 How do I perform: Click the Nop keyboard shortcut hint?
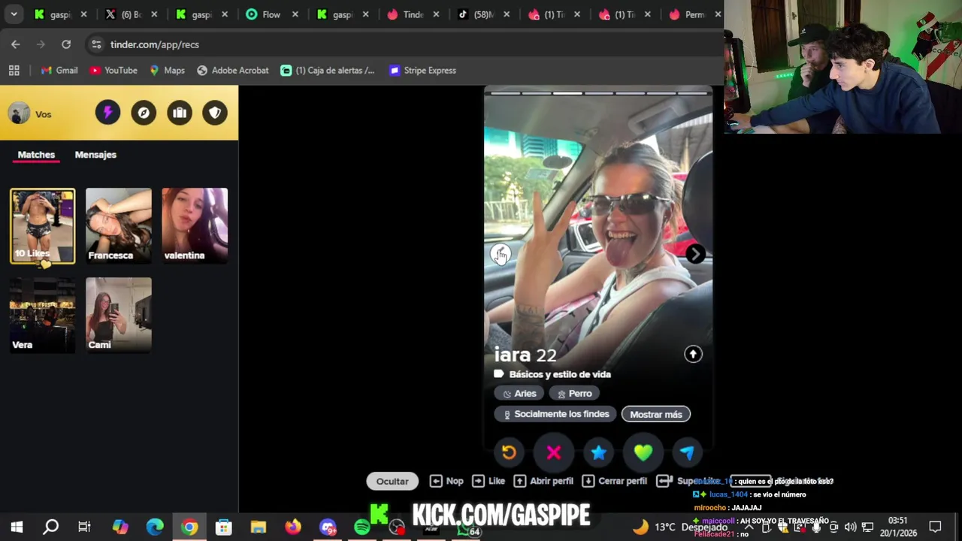[446, 481]
